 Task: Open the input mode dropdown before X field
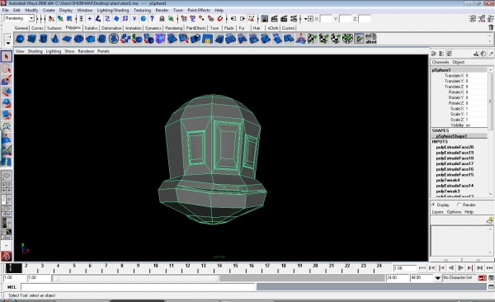pyautogui.click(x=305, y=19)
